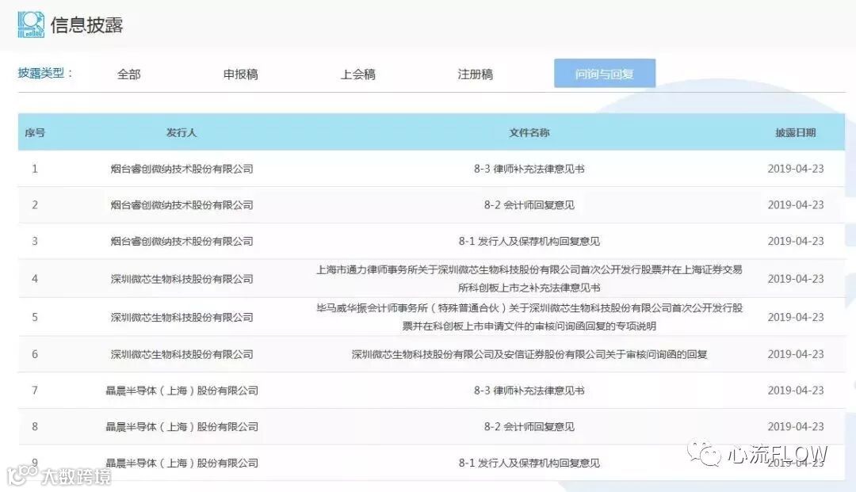Click issuer 深圳微芯生物科技股份有限公司 in row 5
856x492 pixels.
pos(182,318)
